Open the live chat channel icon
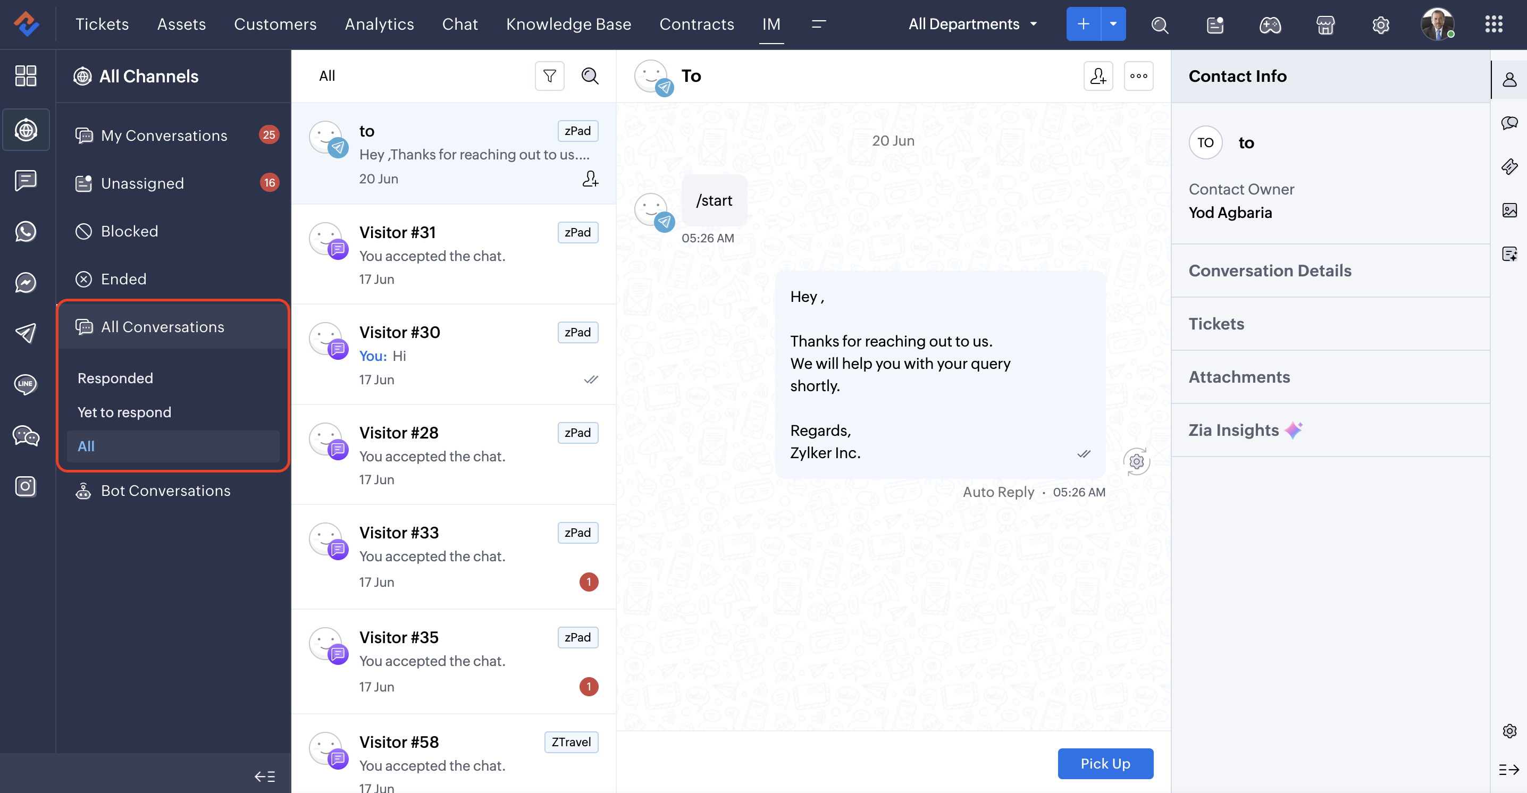1527x793 pixels. [x=26, y=180]
